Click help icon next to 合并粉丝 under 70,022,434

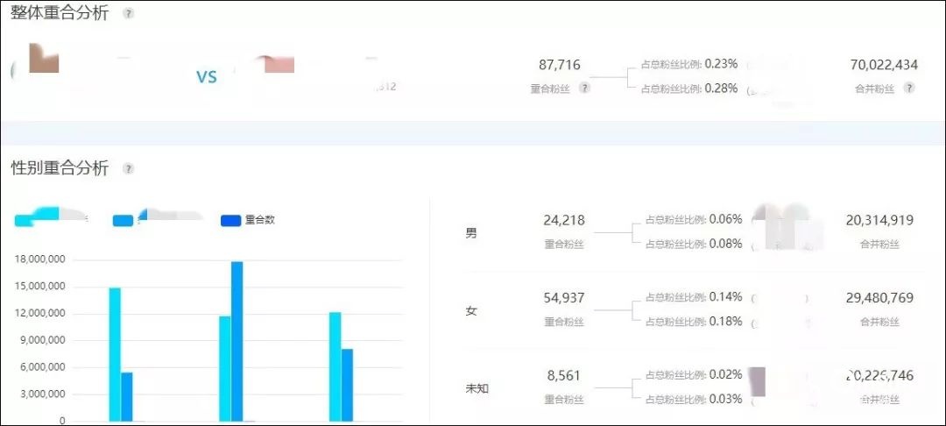tap(909, 89)
